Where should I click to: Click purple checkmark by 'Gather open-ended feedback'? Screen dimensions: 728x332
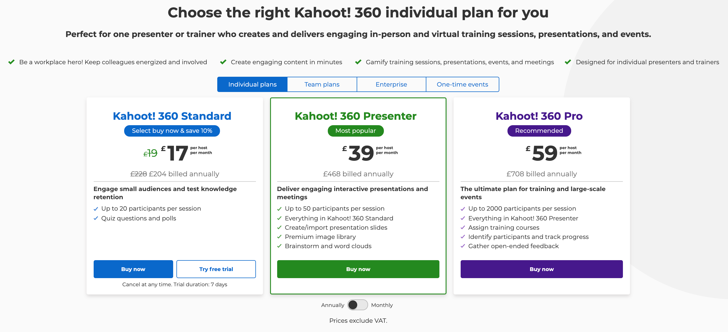[x=463, y=246]
